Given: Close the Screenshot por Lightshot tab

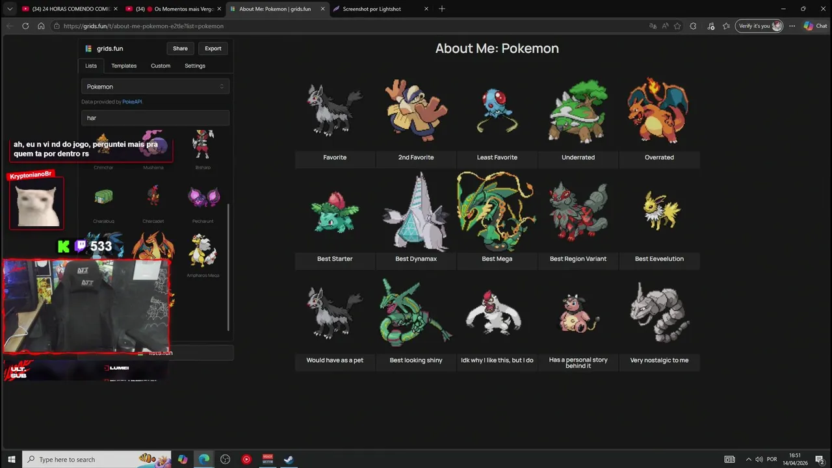Looking at the screenshot, I should (x=426, y=9).
